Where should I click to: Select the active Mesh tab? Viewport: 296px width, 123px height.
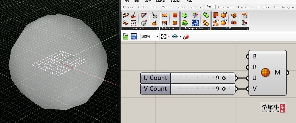pos(210,7)
